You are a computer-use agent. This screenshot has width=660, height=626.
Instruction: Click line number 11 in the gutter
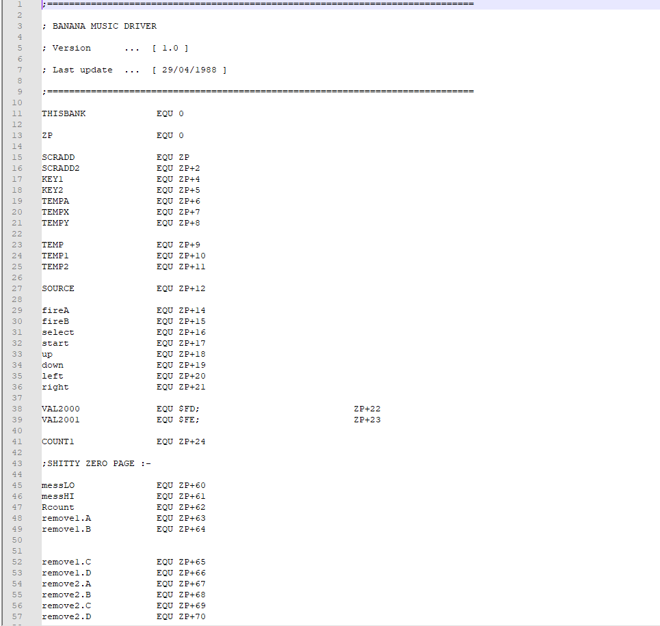click(x=17, y=113)
